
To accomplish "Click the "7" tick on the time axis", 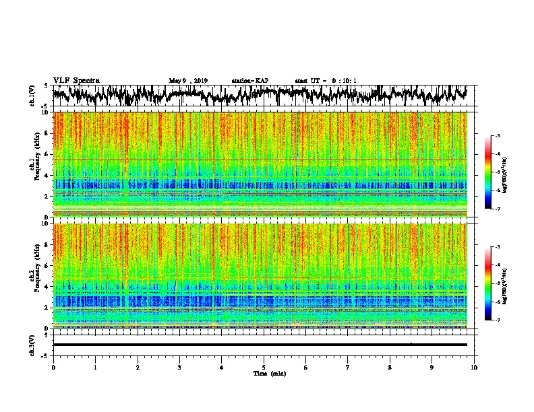I will (348, 368).
